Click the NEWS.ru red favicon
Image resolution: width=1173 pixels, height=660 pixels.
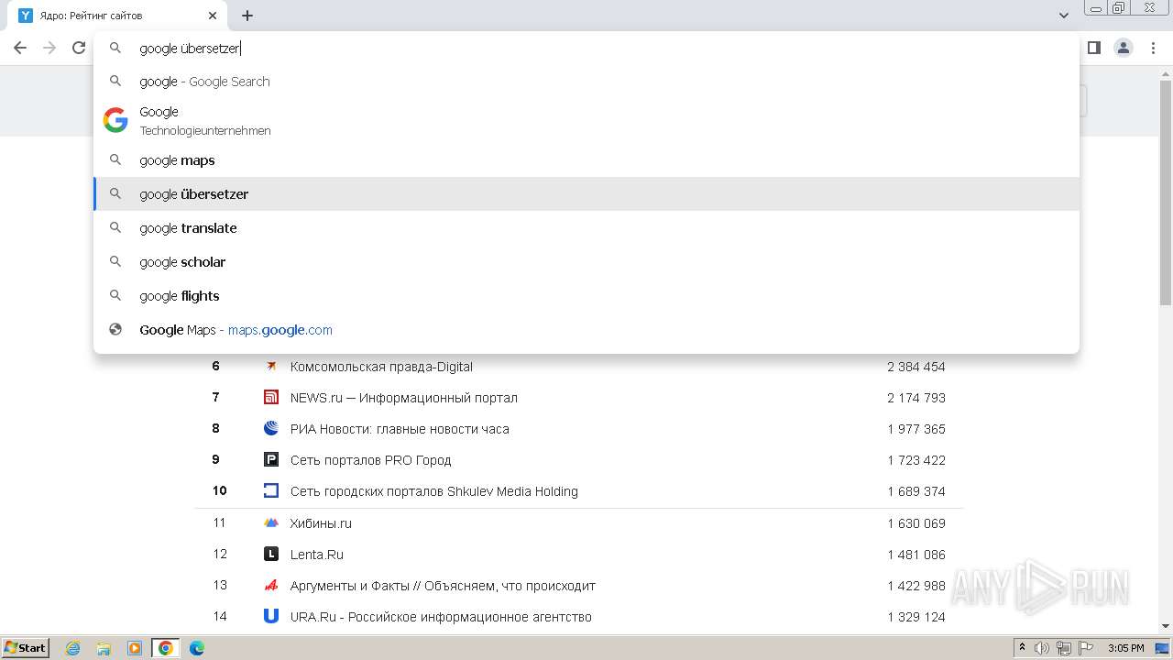pos(271,397)
